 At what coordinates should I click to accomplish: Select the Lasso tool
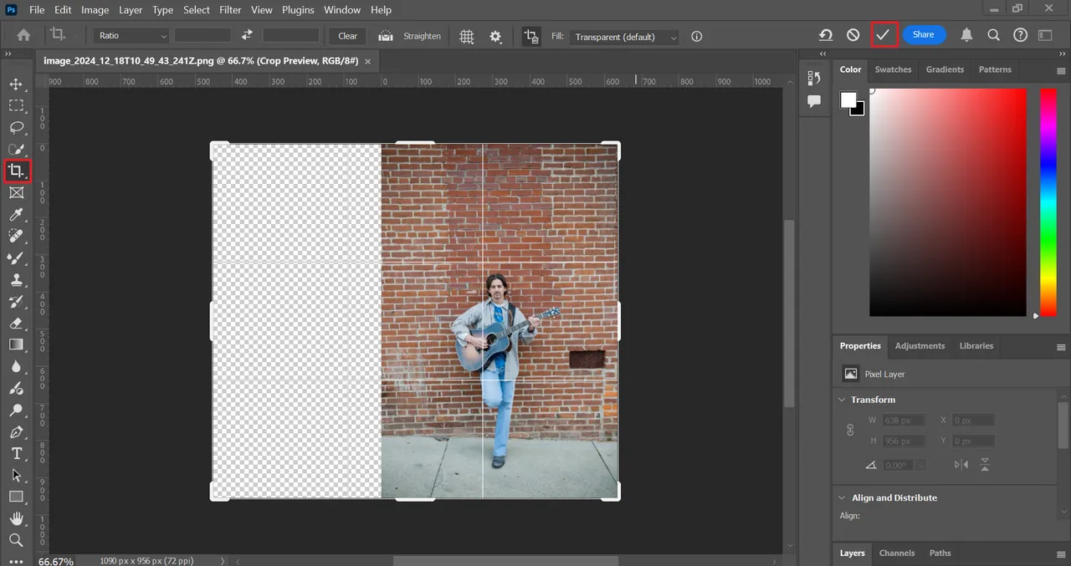[x=16, y=127]
